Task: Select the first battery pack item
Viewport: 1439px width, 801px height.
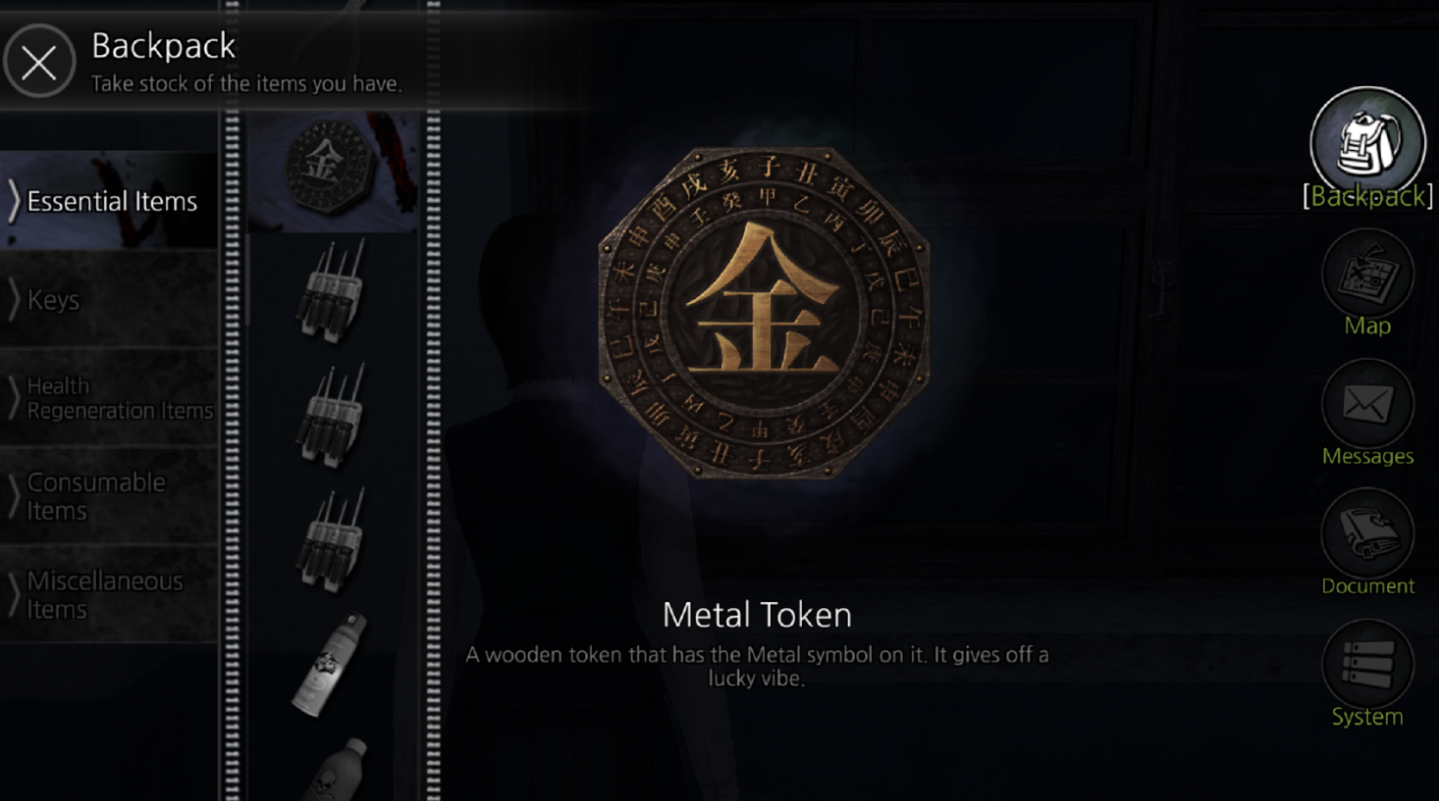Action: 333,291
